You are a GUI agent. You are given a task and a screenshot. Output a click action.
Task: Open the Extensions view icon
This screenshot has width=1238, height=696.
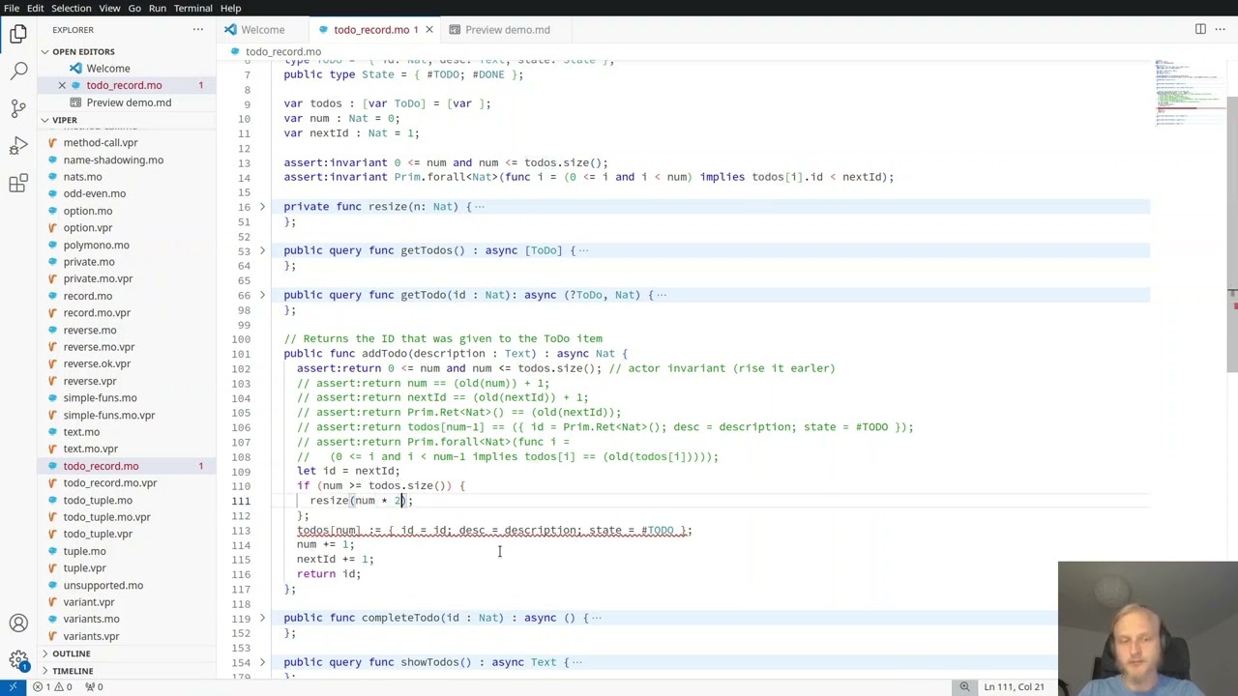[18, 184]
